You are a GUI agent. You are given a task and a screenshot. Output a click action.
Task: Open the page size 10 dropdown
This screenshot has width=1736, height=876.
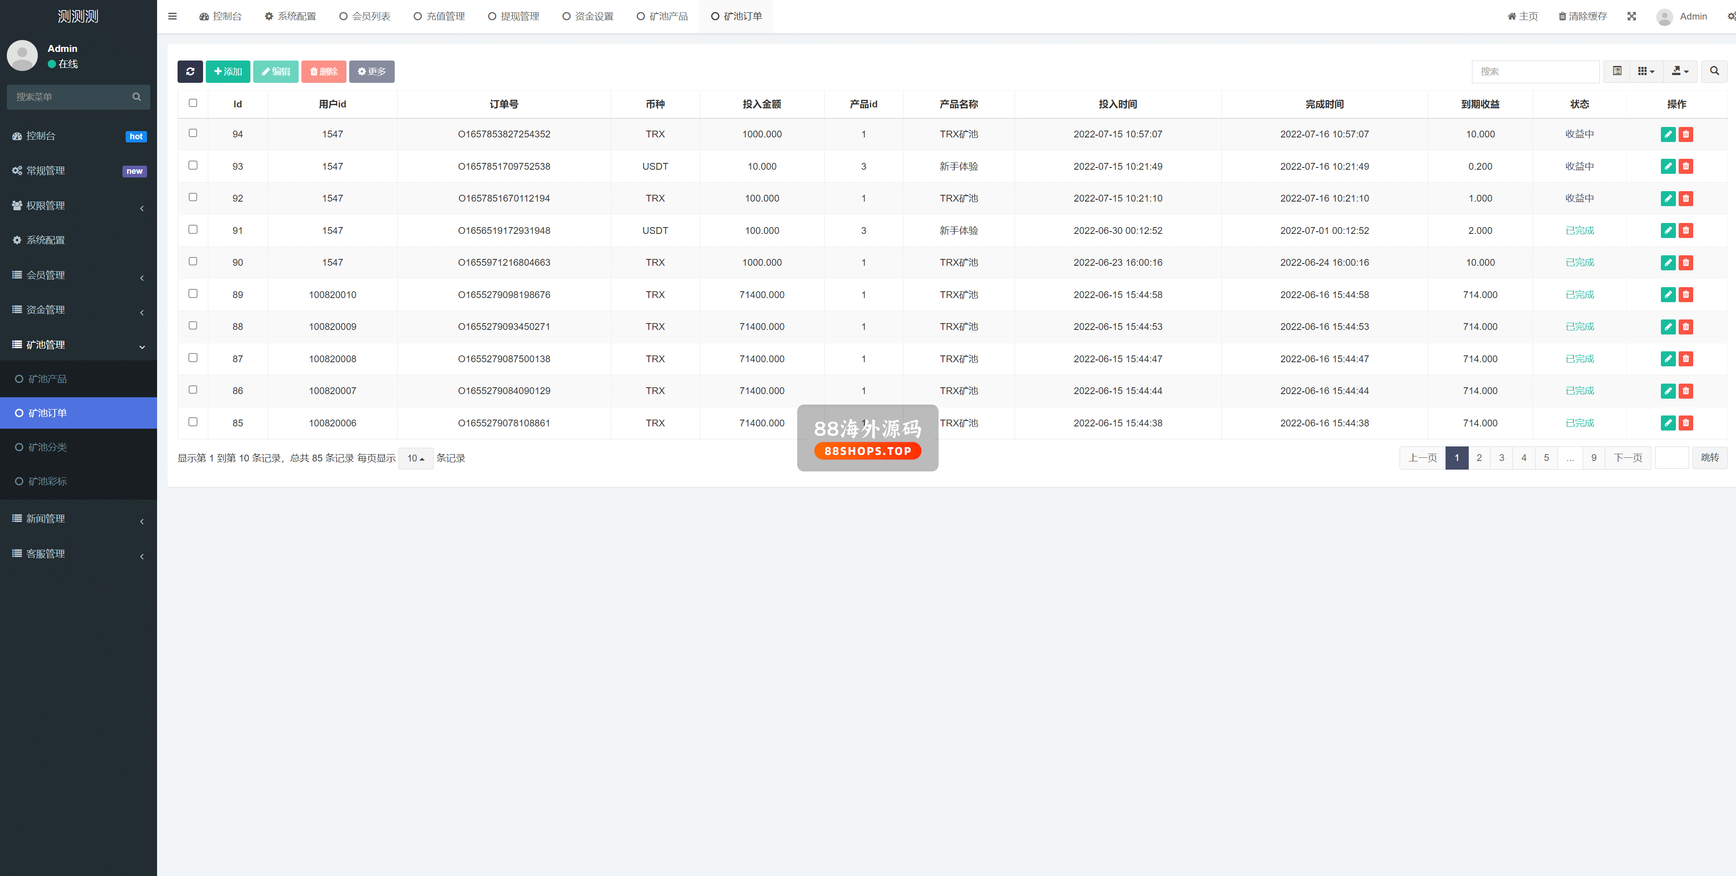(415, 458)
